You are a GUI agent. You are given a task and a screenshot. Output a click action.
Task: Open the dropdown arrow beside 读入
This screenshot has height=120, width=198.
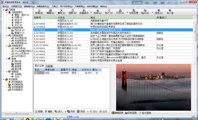(65, 111)
